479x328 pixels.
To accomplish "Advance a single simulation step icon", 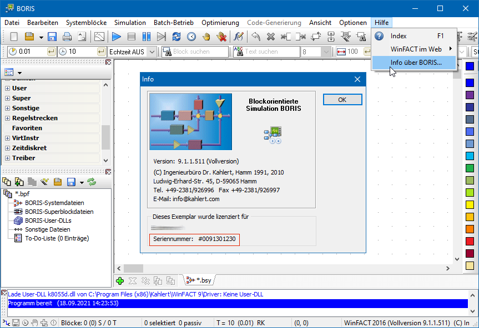I will (162, 37).
